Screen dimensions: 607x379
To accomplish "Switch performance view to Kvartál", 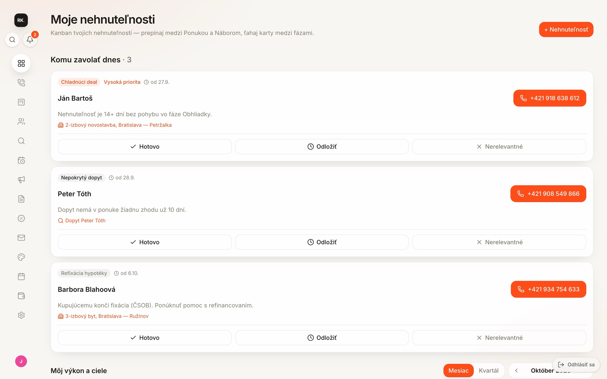I will pos(489,370).
